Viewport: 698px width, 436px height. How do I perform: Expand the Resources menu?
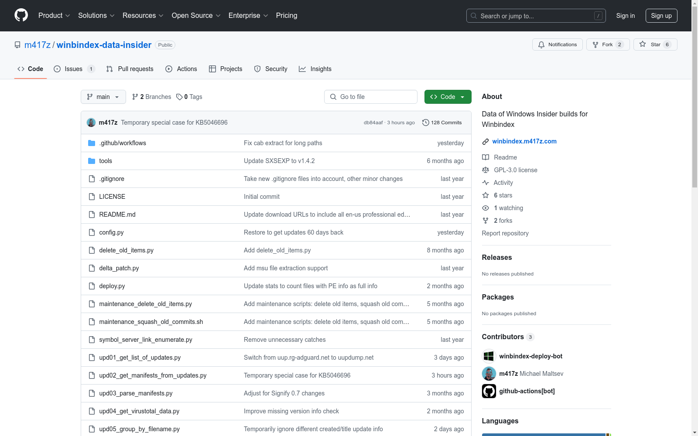[x=143, y=15]
